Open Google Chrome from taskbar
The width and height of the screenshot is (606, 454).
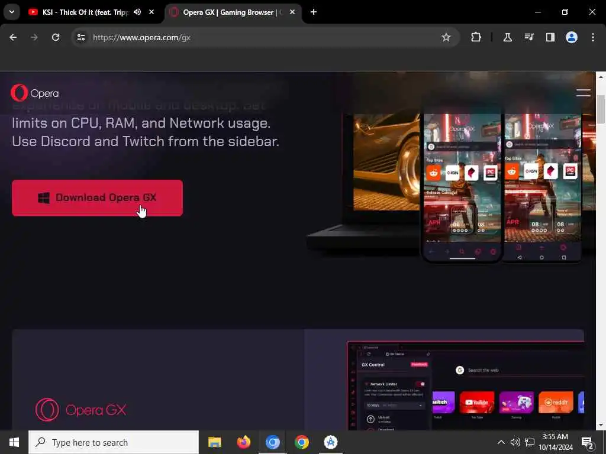(302, 442)
